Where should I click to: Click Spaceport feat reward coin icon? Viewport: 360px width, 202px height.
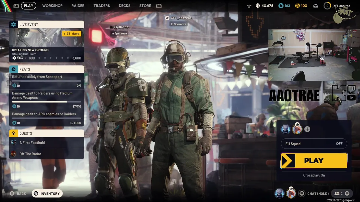tap(14, 86)
